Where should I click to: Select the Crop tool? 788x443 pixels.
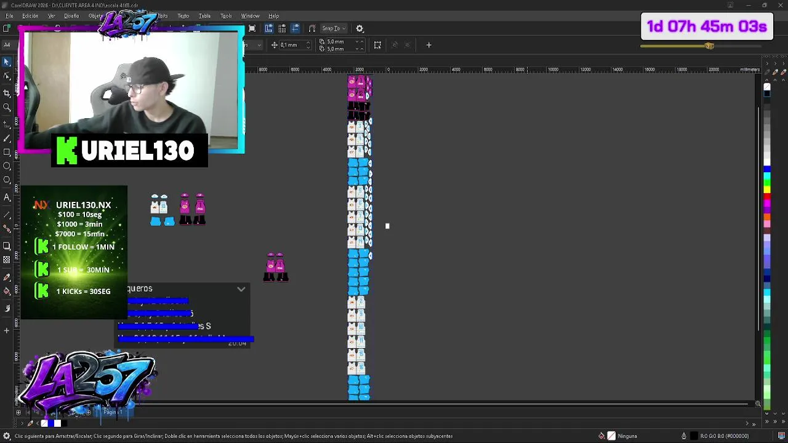tap(7, 92)
